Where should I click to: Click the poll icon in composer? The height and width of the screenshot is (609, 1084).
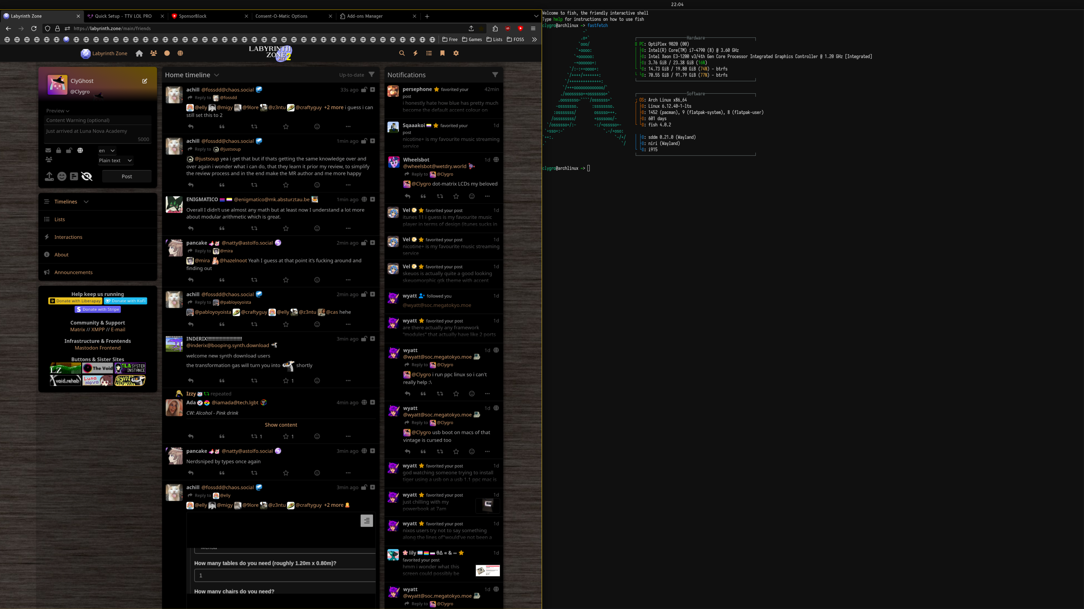[74, 176]
